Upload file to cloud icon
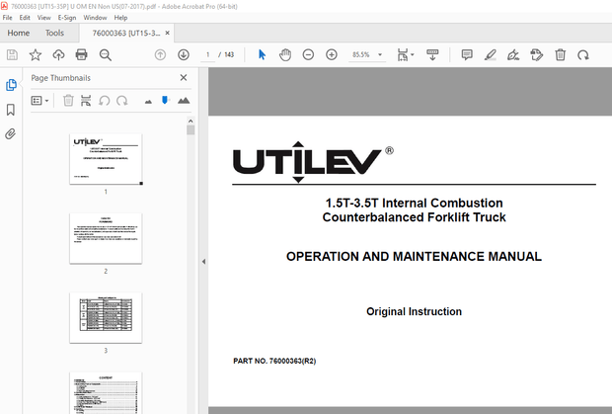Image resolution: width=612 pixels, height=414 pixels. pos(58,55)
